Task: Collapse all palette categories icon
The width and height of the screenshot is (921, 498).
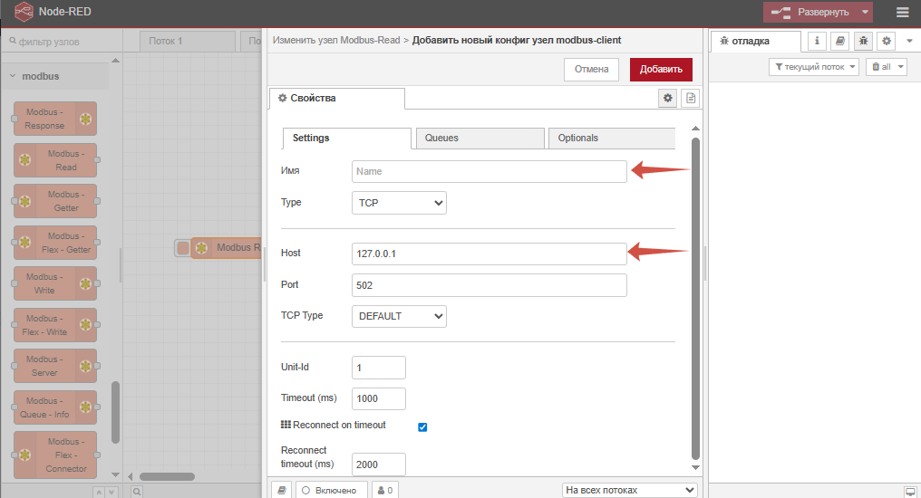Action: point(100,493)
